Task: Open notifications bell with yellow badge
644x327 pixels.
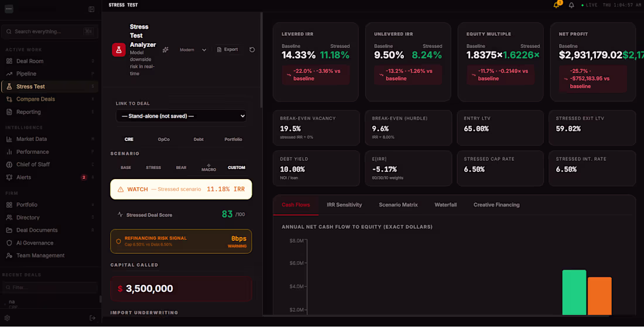Action: click(x=557, y=5)
